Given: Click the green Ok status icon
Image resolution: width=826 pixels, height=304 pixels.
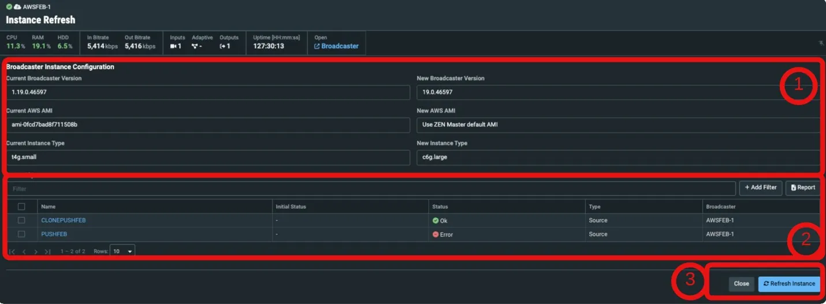Looking at the screenshot, I should pyautogui.click(x=436, y=220).
